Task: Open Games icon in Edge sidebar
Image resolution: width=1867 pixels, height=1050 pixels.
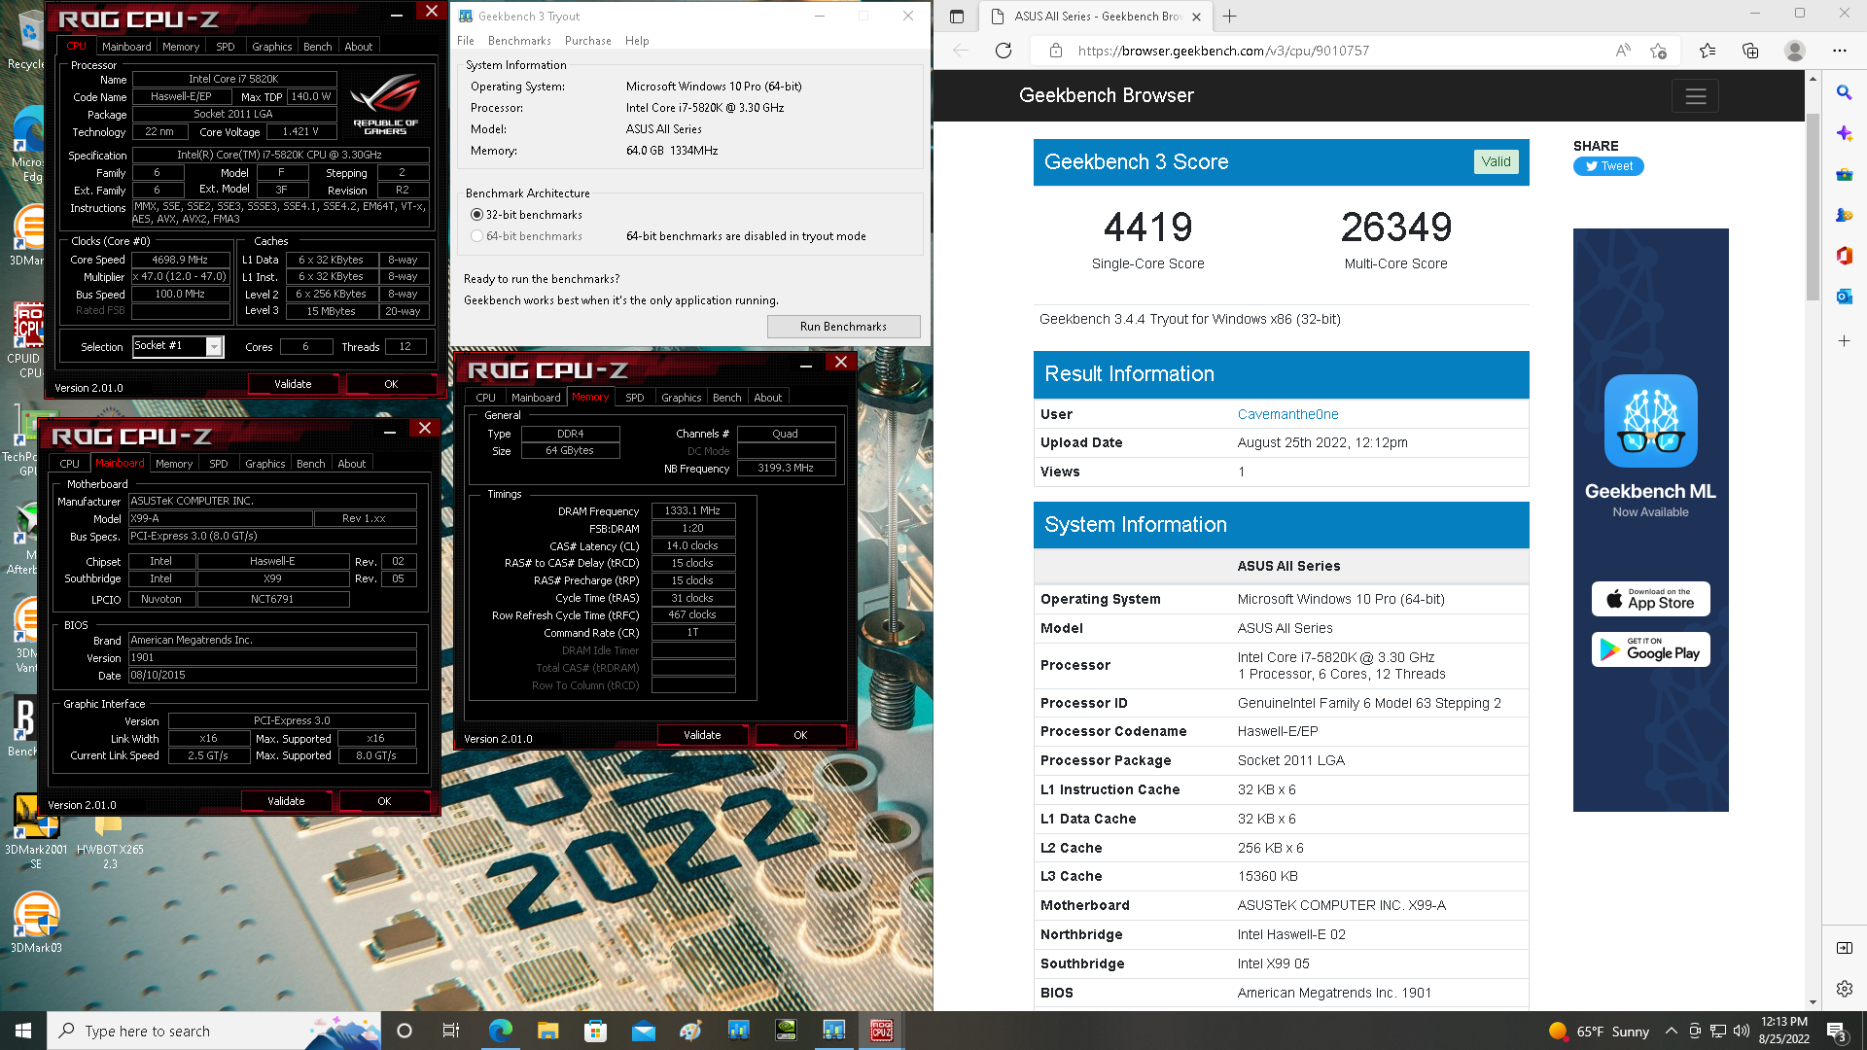Action: pyautogui.click(x=1844, y=216)
